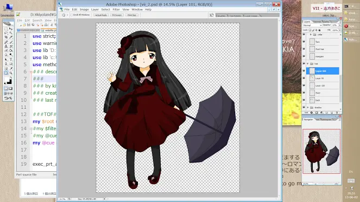Image resolution: width=360 pixels, height=202 pixels.
Task: Click Fit Screen button
Action: (x=117, y=15)
